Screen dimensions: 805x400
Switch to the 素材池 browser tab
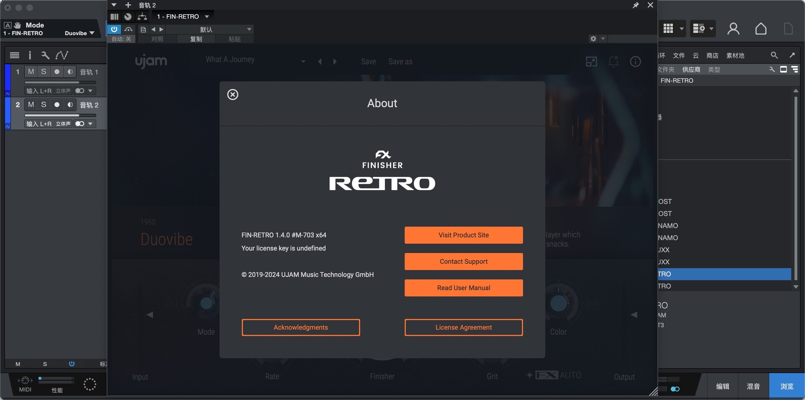click(735, 55)
